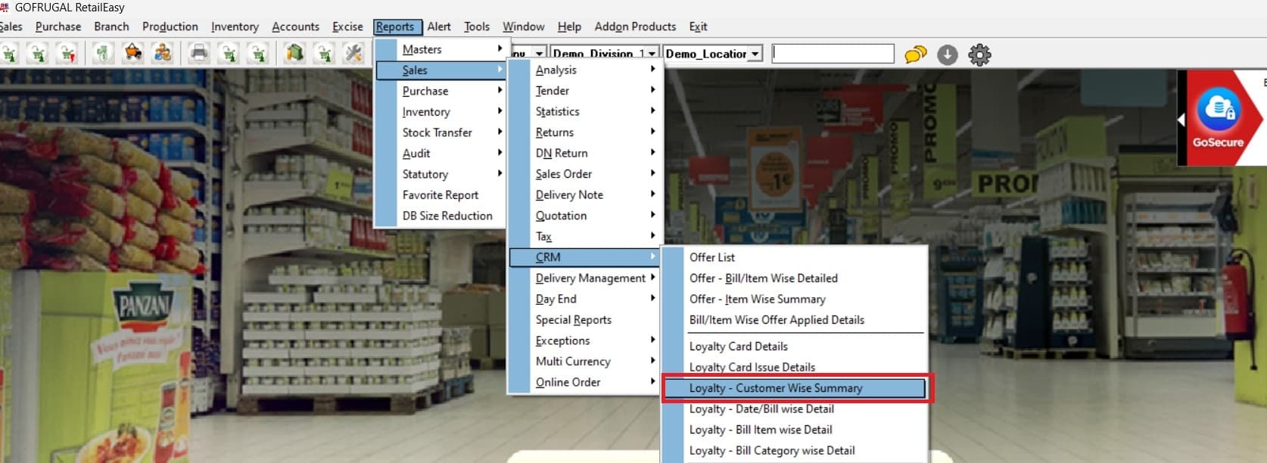Open the Demo_Division dropdown arrow
1267x463 pixels.
(x=651, y=54)
